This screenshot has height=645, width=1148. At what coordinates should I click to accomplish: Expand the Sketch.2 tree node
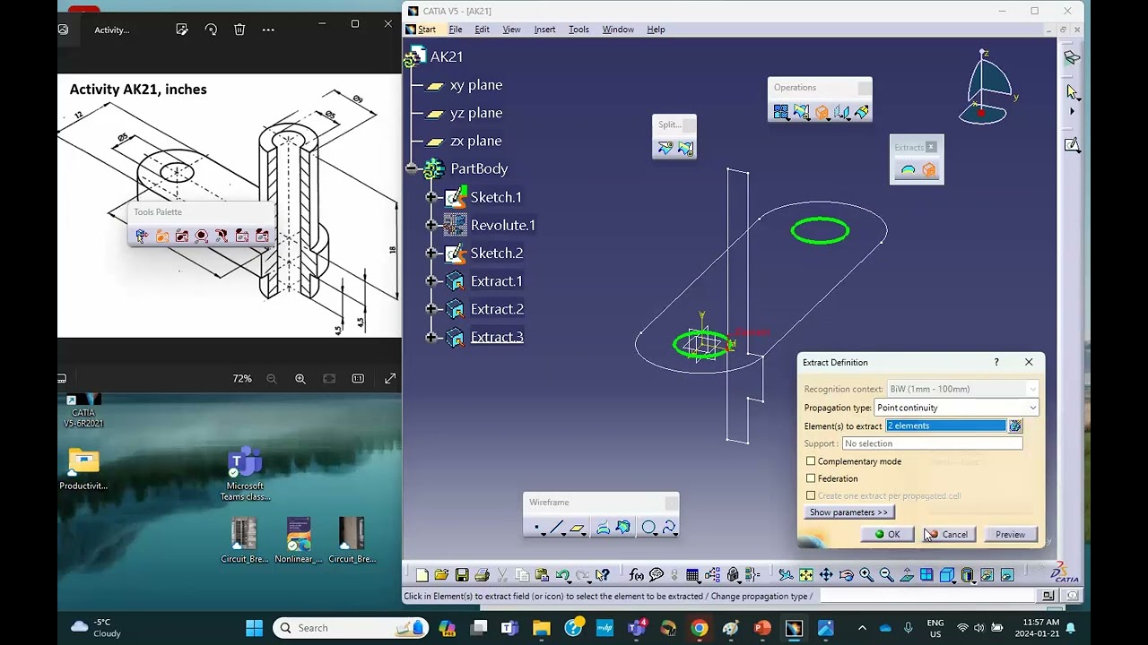(431, 253)
